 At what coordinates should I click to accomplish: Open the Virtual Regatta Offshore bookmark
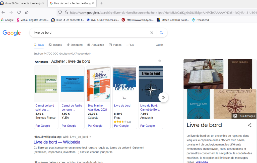(x=32, y=20)
